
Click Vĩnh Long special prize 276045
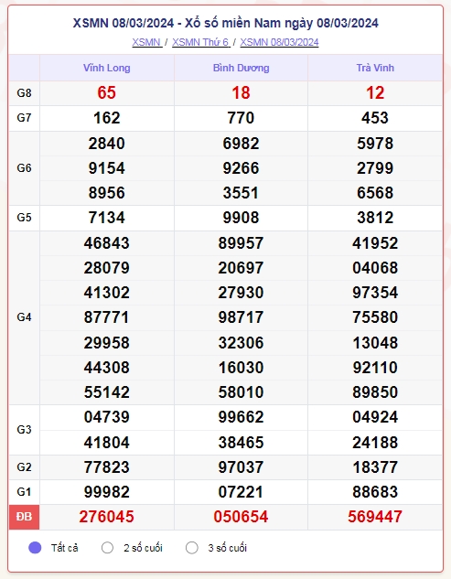click(x=107, y=517)
